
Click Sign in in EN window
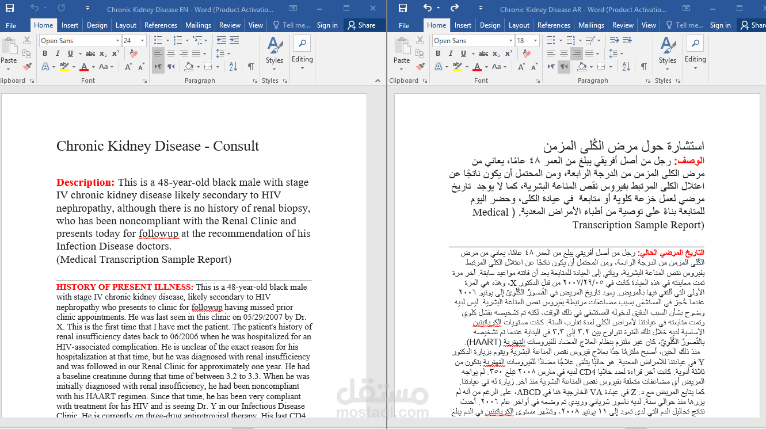tap(327, 25)
